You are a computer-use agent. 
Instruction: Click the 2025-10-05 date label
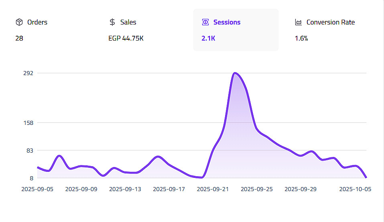(354, 189)
